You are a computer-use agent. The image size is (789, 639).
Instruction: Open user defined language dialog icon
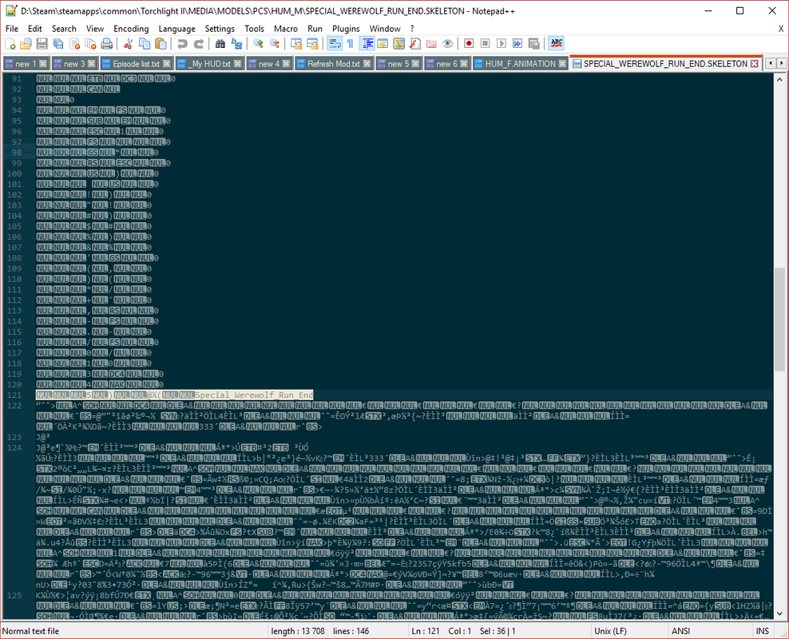[x=383, y=44]
